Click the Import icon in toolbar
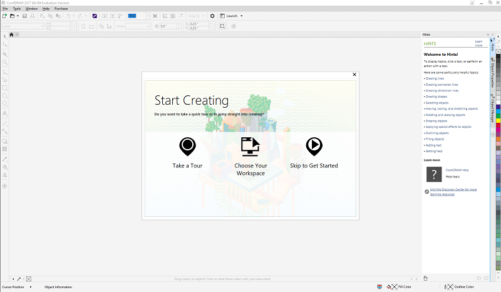Image resolution: width=501 pixels, height=292 pixels. coord(105,16)
